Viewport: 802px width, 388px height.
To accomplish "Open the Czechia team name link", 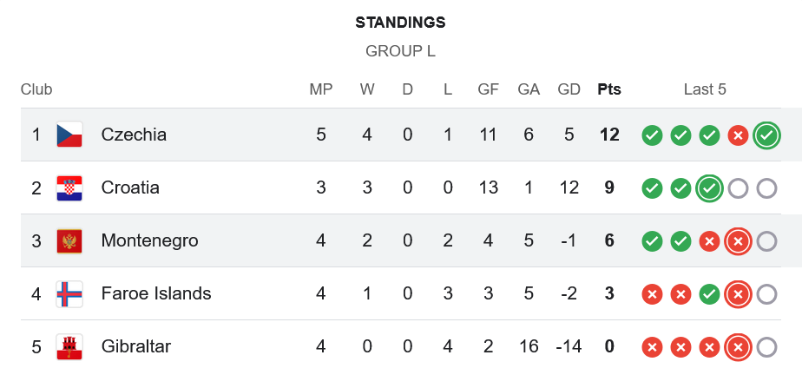I will [x=134, y=135].
